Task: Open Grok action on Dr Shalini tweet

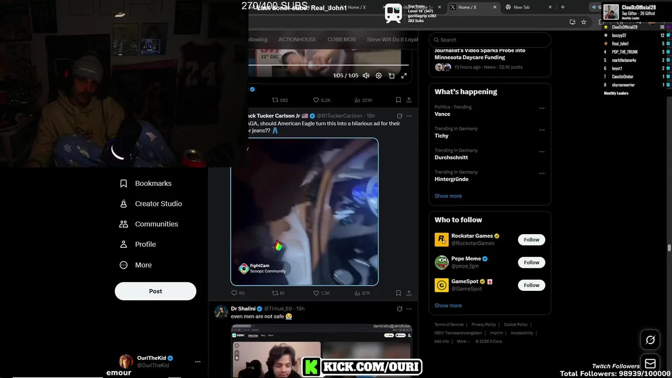Action: point(400,309)
